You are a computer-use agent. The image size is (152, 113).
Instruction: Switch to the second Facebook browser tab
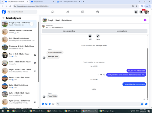(x=43, y=2)
